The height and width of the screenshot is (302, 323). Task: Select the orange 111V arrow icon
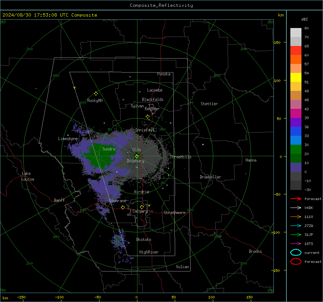click(296, 217)
